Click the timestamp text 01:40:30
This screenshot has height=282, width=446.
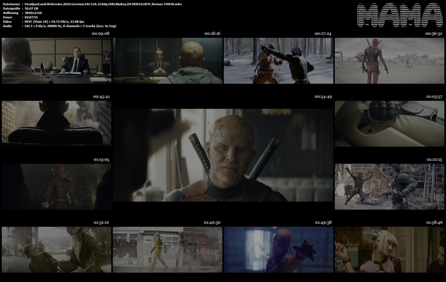[212, 223]
